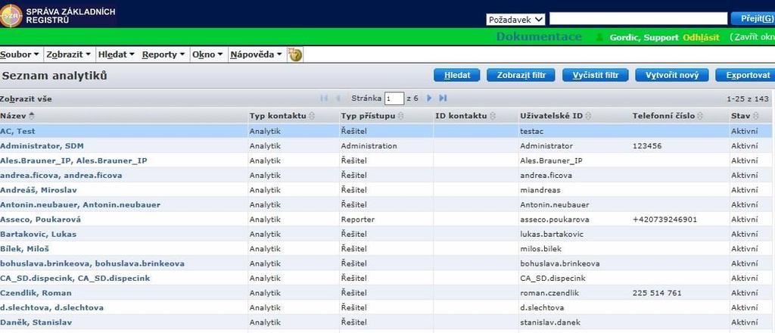Image resolution: width=775 pixels, height=333 pixels.
Task: Click the Stránka page number field
Action: pos(394,98)
